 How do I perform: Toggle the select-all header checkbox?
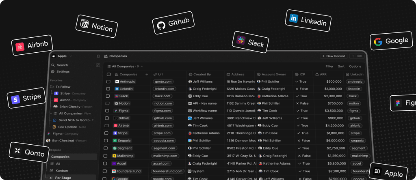(x=108, y=74)
